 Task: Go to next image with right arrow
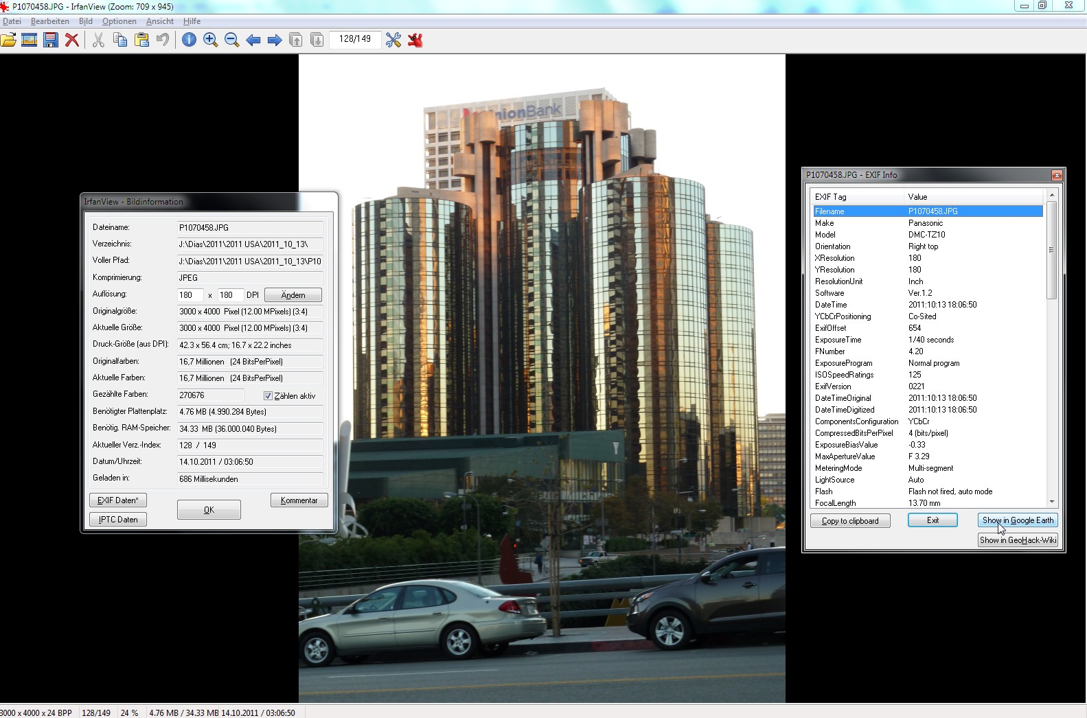[275, 40]
